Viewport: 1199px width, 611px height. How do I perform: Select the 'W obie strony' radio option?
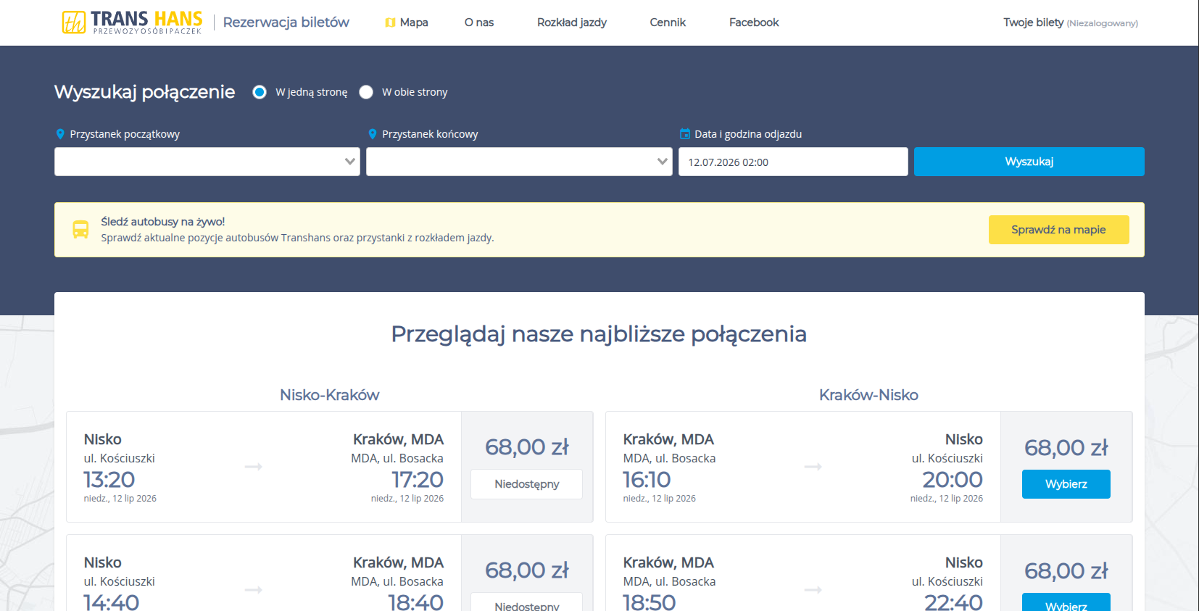click(366, 92)
